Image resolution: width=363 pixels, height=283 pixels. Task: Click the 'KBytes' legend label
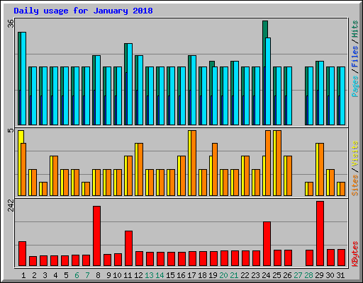(355, 254)
